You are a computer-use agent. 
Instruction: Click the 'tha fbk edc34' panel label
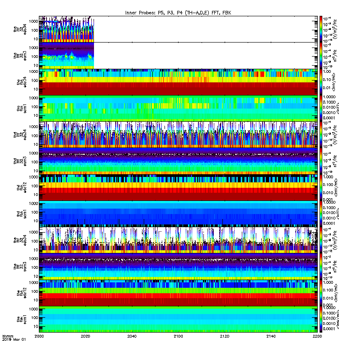[22, 82]
